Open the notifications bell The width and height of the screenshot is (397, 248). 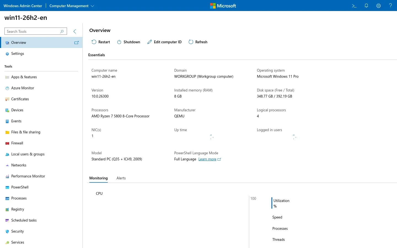366,6
